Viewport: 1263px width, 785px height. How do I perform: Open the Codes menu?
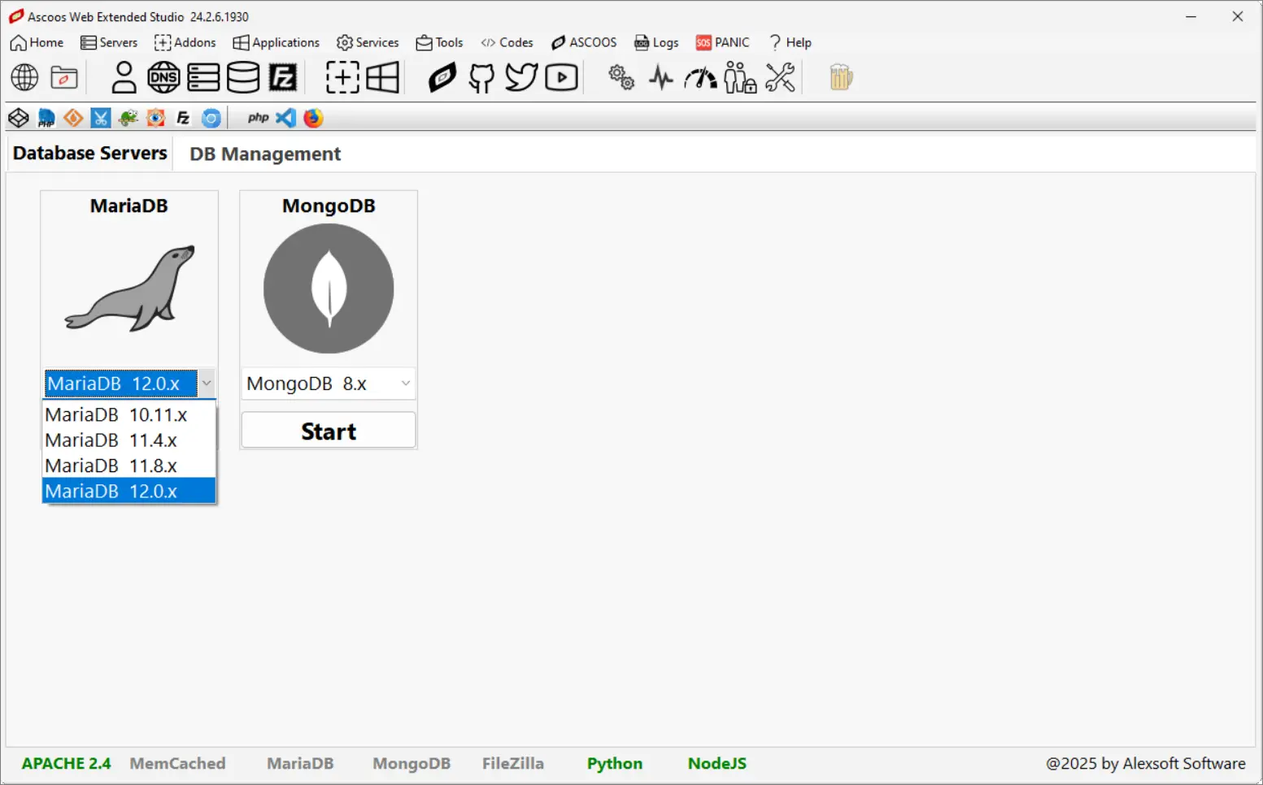pyautogui.click(x=507, y=42)
